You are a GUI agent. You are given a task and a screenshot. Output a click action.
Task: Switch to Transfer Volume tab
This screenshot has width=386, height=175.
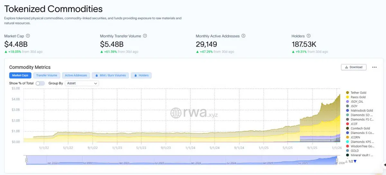coord(47,76)
